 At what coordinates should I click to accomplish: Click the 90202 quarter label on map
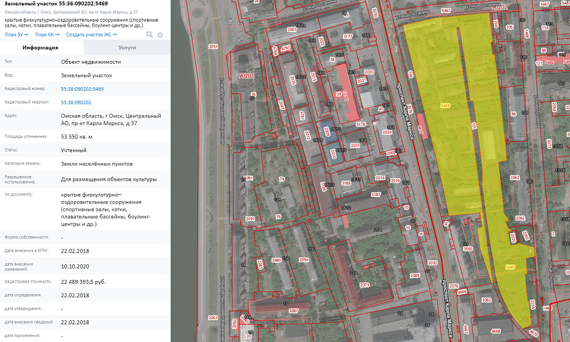pos(499,7)
